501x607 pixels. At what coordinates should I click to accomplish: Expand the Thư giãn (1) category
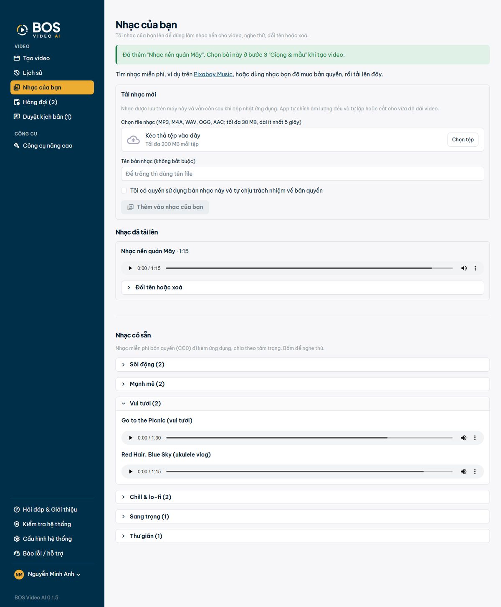coord(303,536)
